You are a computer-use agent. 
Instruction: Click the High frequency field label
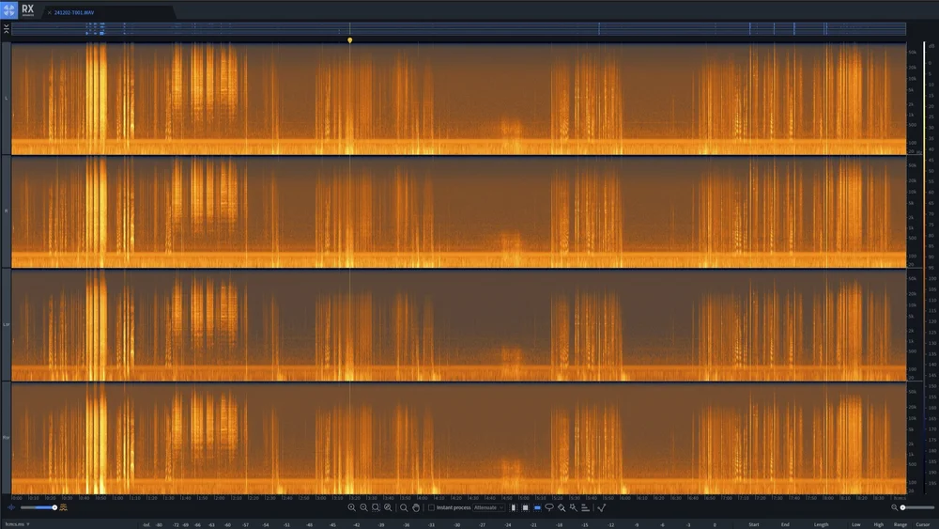pos(879,524)
